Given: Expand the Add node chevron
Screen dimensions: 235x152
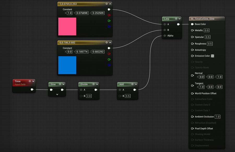Looking at the screenshot, I should click(136, 84).
